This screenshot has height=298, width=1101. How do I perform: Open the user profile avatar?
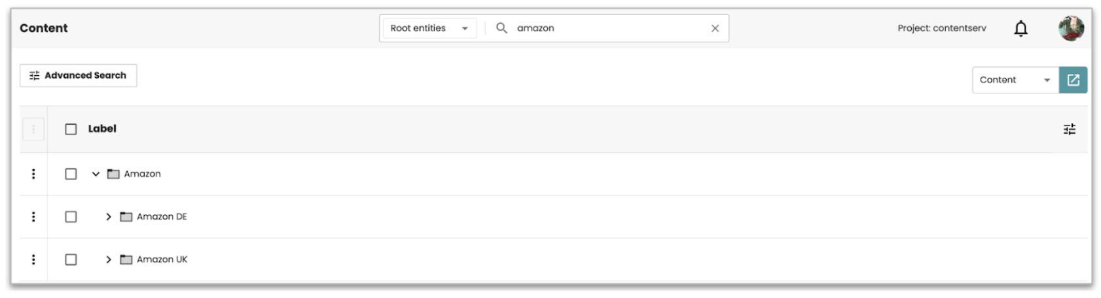[x=1071, y=28]
